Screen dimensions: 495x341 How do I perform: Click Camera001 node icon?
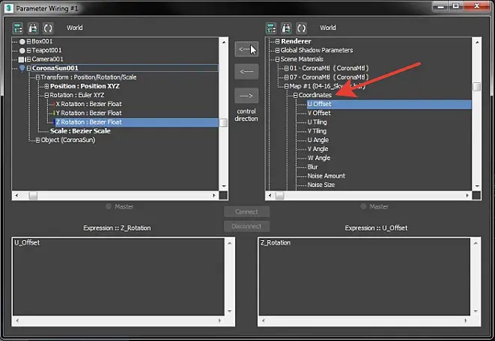pos(21,60)
